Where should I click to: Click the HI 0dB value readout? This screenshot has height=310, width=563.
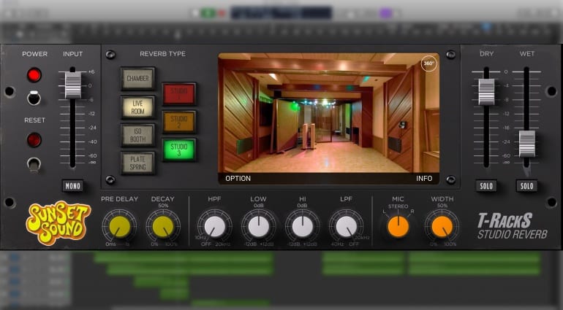[302, 206]
